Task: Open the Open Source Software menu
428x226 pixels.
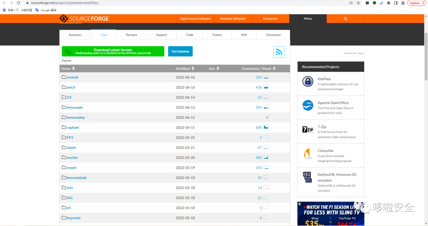Action: point(195,19)
